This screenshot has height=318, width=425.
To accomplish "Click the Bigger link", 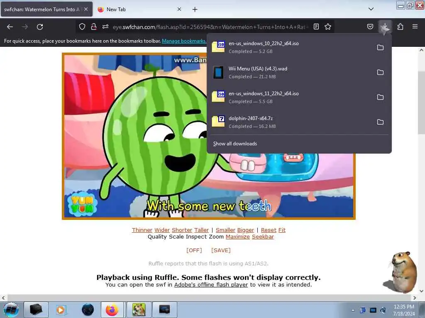I will click(x=246, y=230).
